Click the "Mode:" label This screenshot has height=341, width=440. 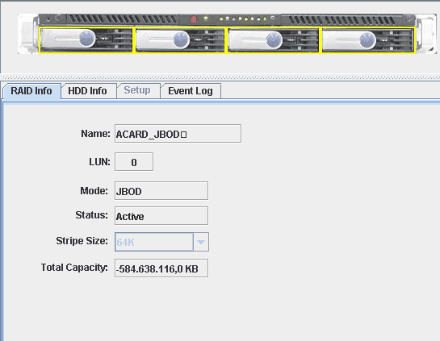pyautogui.click(x=94, y=191)
